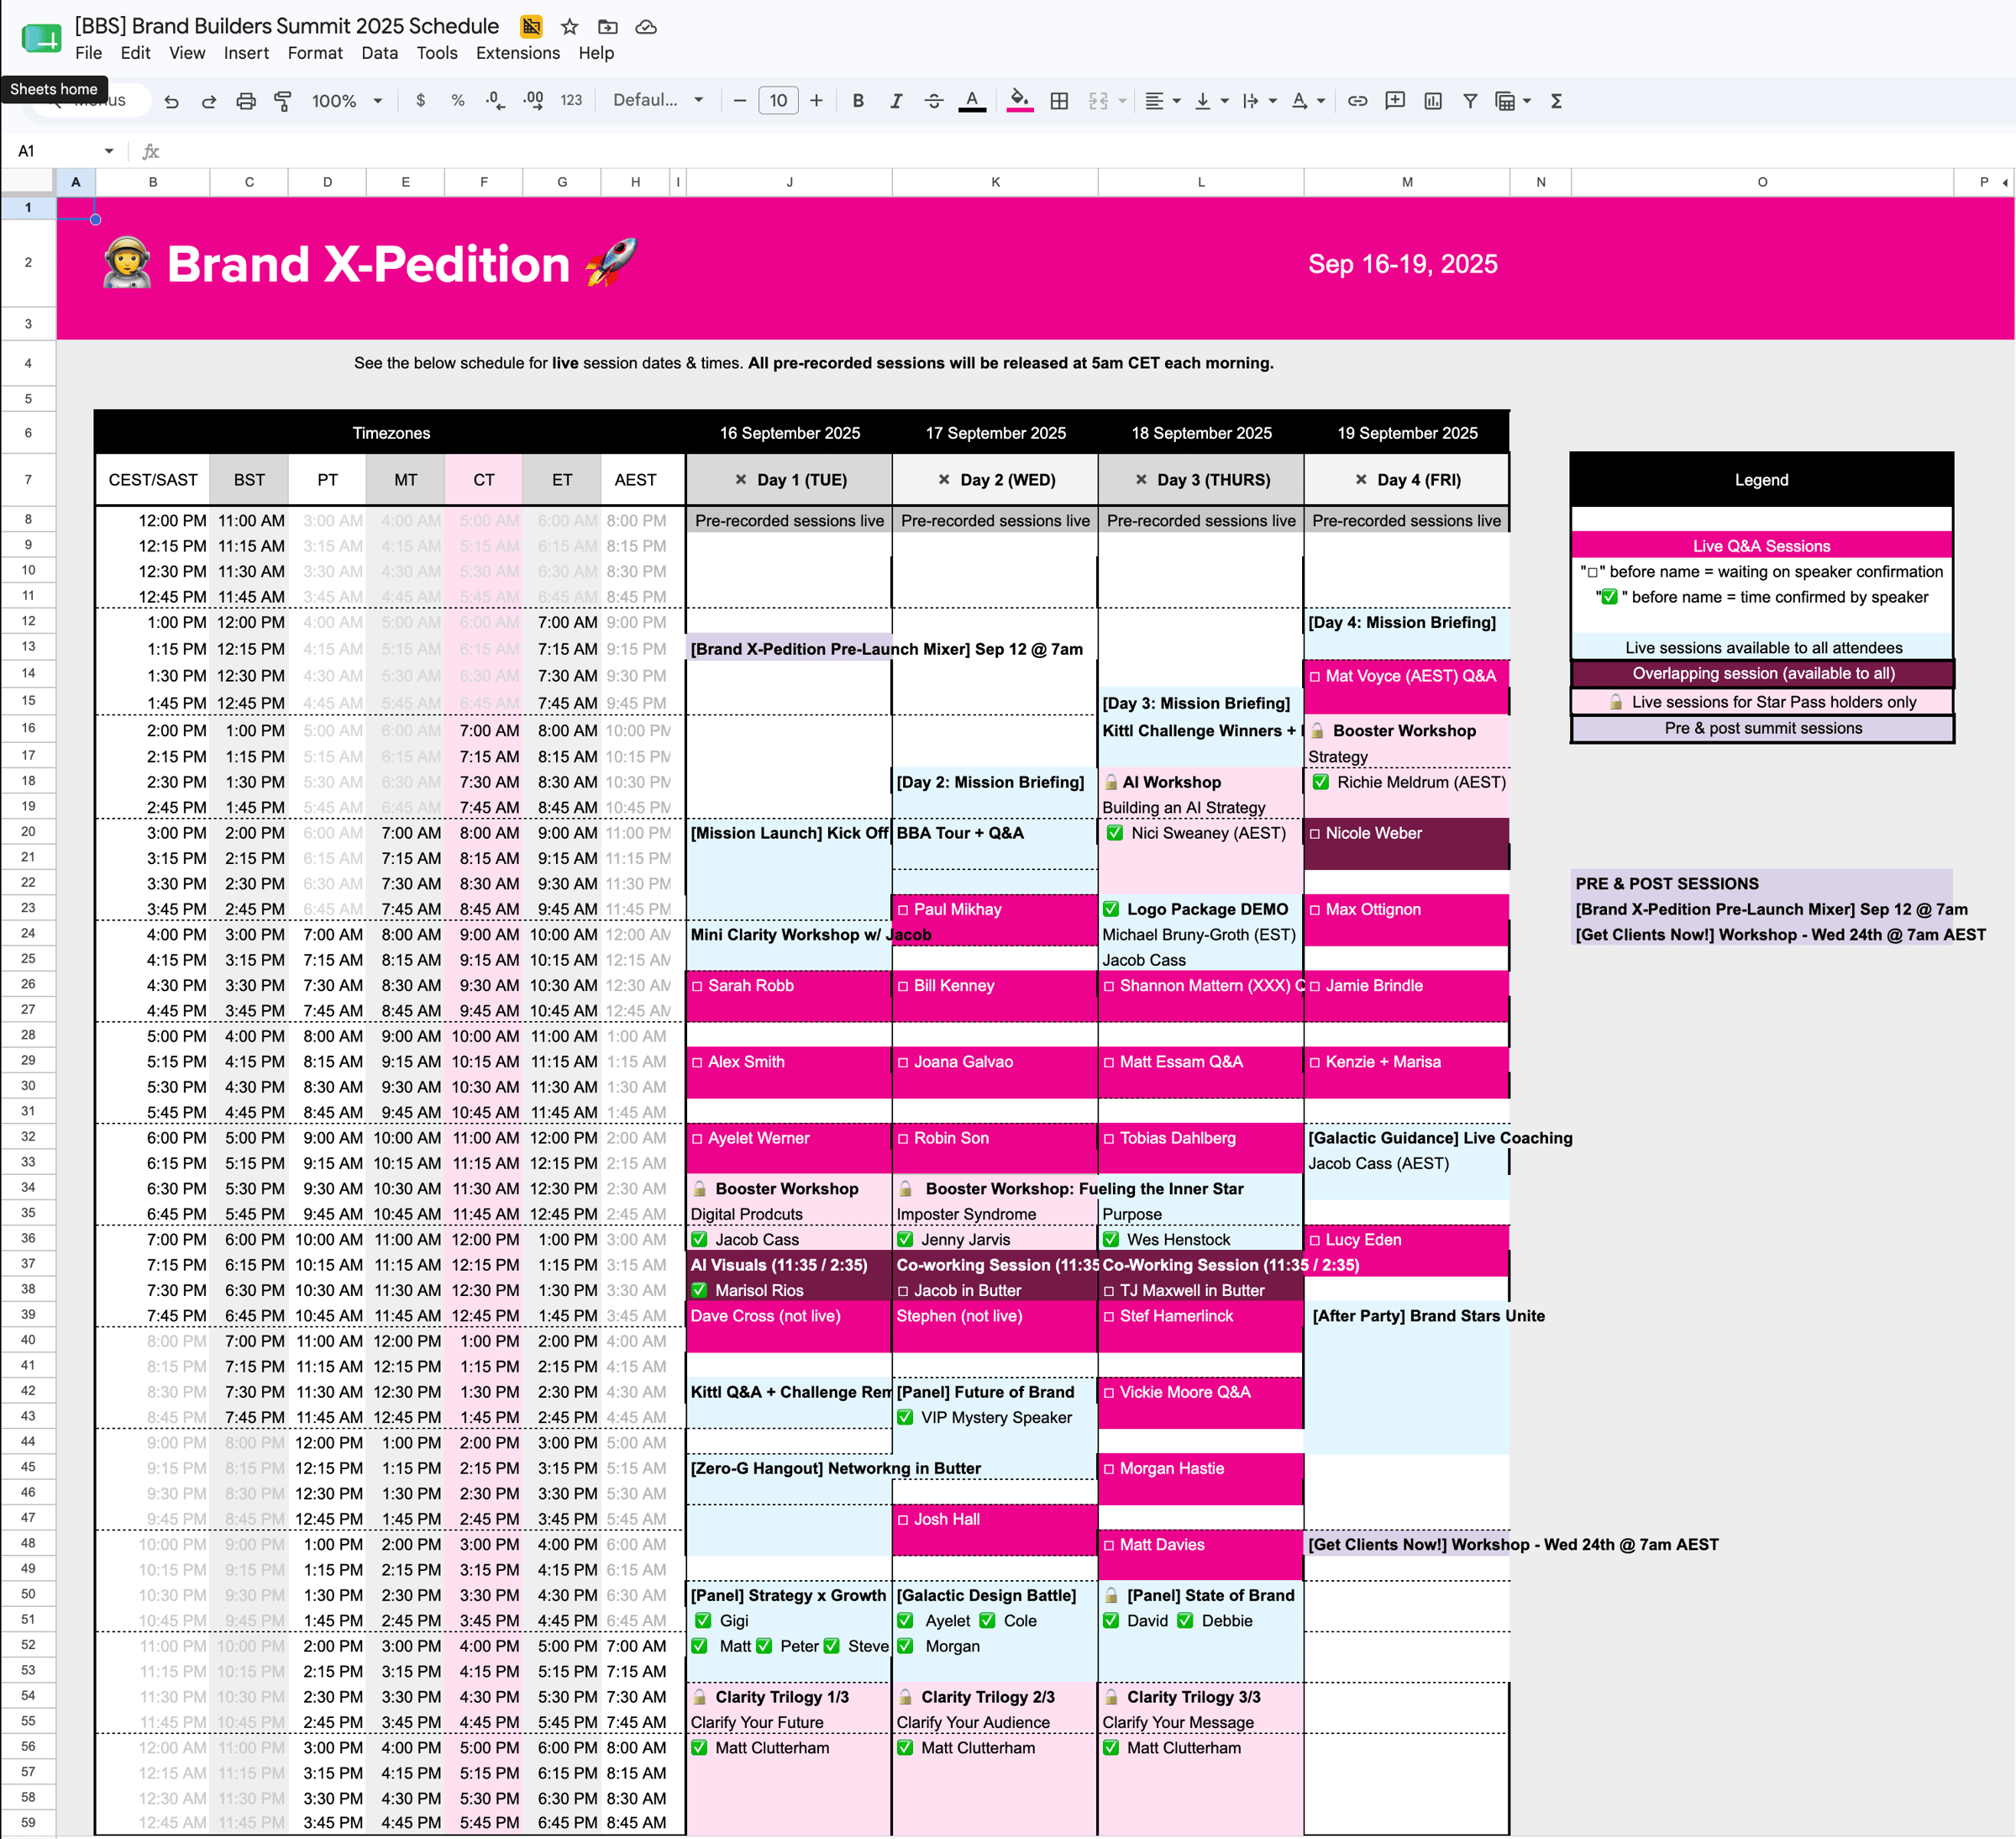The image size is (2016, 1839).
Task: Click the Move to folder icon
Action: tap(608, 27)
